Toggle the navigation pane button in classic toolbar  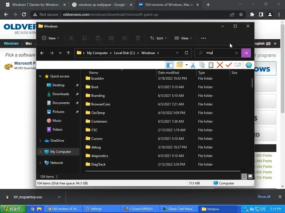tap(169, 65)
